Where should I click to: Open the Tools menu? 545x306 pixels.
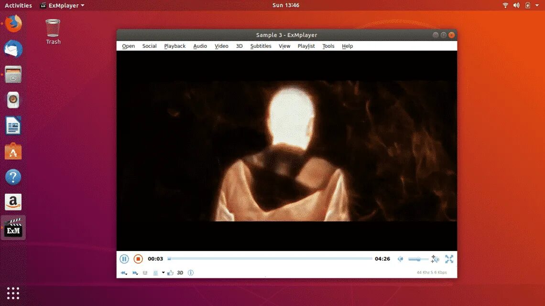click(x=328, y=46)
